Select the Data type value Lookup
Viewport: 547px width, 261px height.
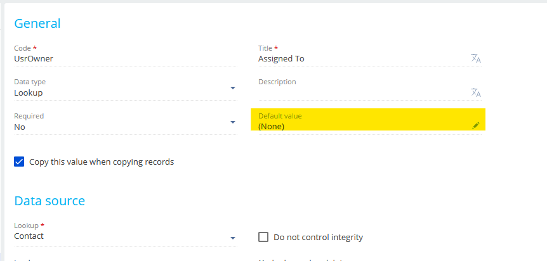29,93
